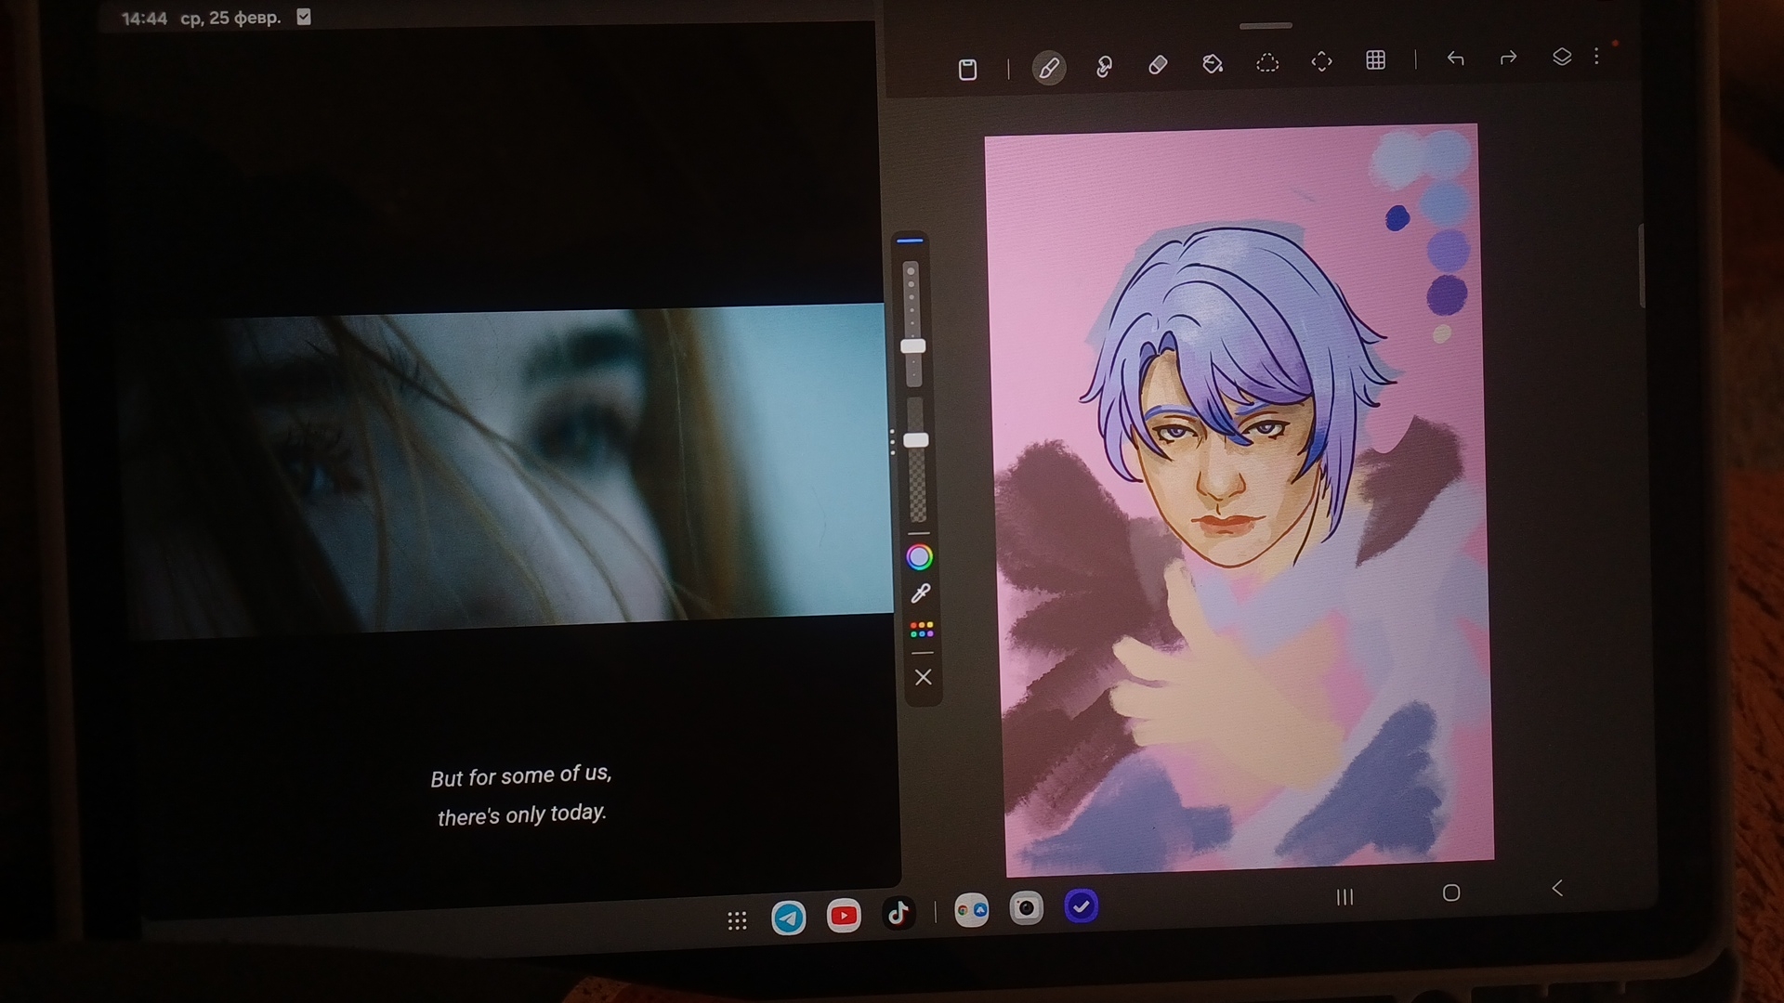
Task: Click the brush opacity slider handle
Action: click(916, 440)
